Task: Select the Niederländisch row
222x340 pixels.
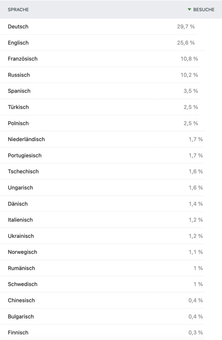Action: [x=111, y=139]
